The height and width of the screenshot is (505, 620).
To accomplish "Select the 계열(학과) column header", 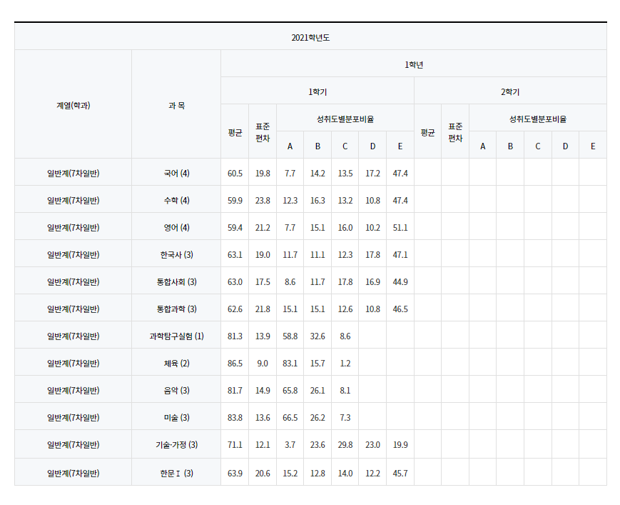I will pos(73,105).
